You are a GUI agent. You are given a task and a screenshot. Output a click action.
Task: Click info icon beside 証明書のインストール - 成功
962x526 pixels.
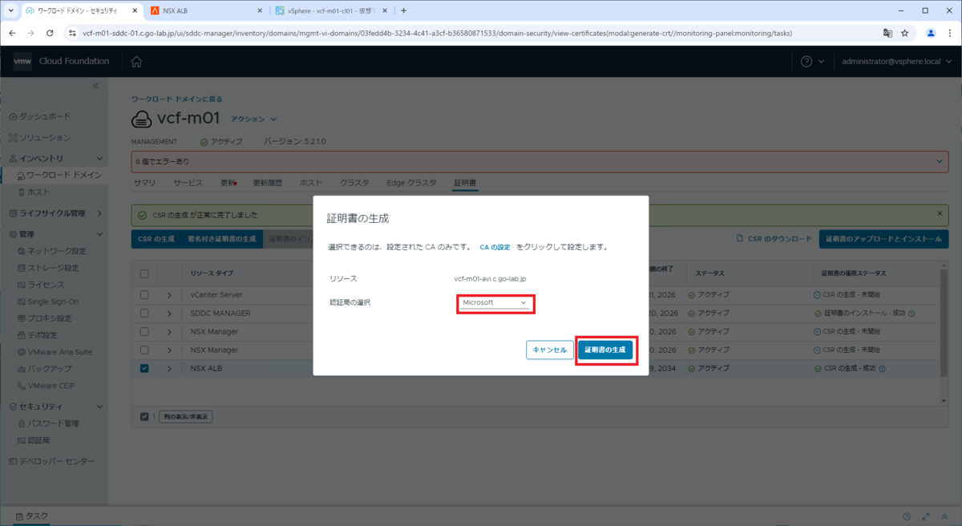pos(912,314)
